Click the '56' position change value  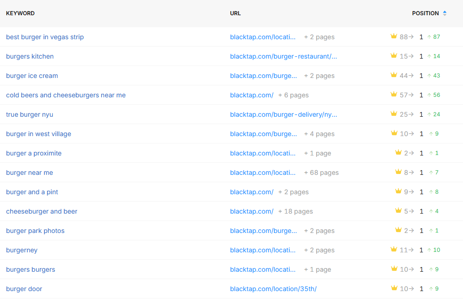[437, 95]
